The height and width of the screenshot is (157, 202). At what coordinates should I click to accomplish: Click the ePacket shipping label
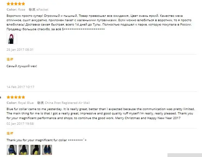tap(42, 10)
